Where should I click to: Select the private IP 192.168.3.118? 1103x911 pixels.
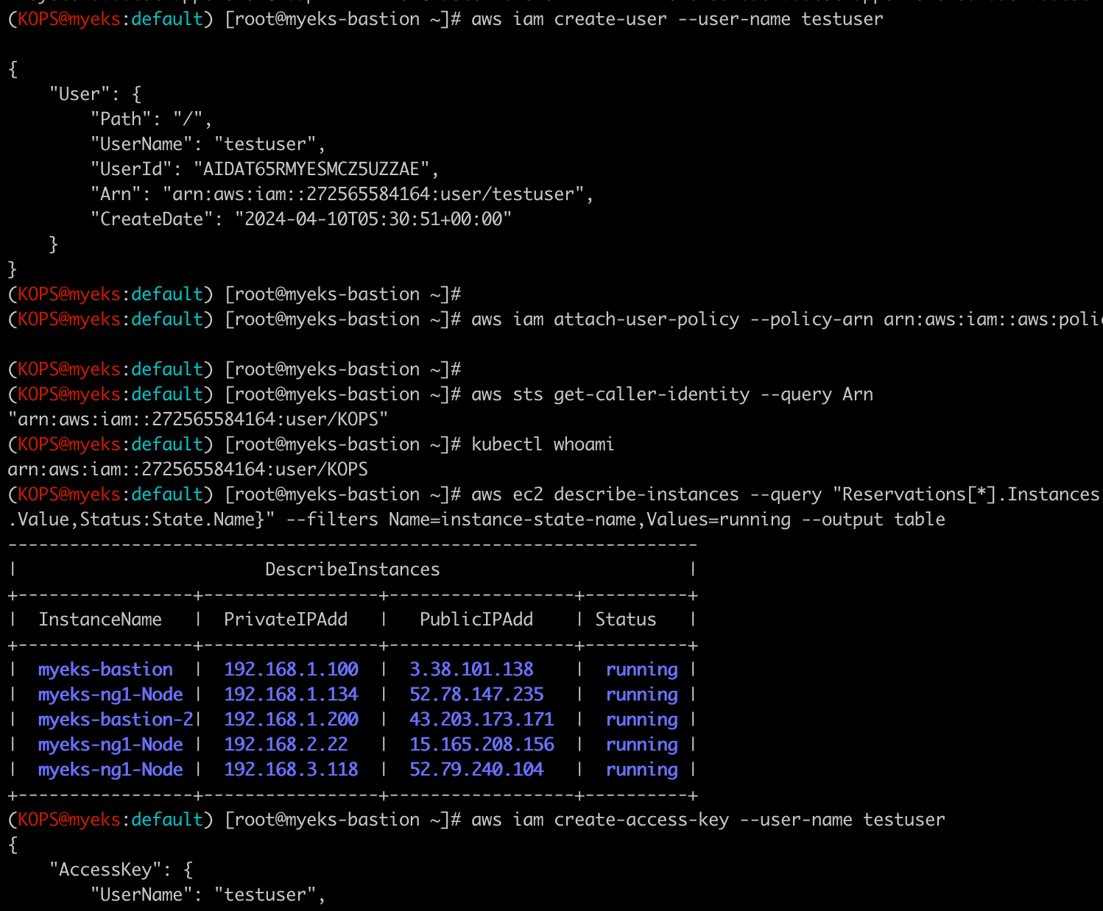tap(291, 770)
